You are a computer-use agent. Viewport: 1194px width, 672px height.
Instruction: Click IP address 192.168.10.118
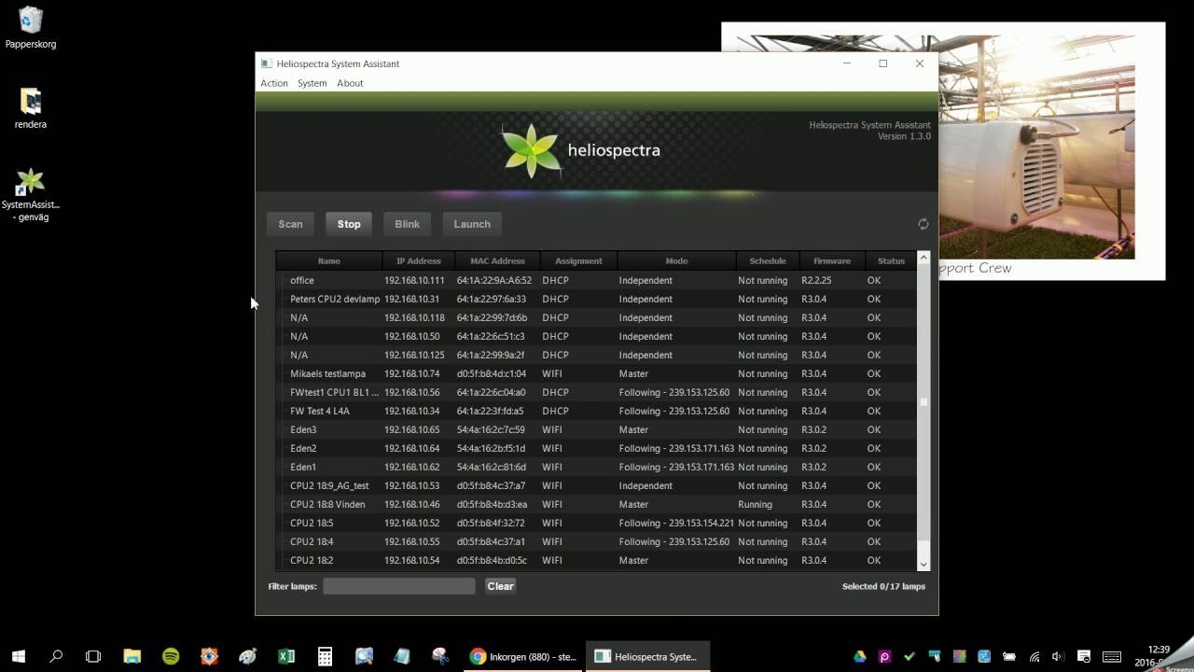414,317
